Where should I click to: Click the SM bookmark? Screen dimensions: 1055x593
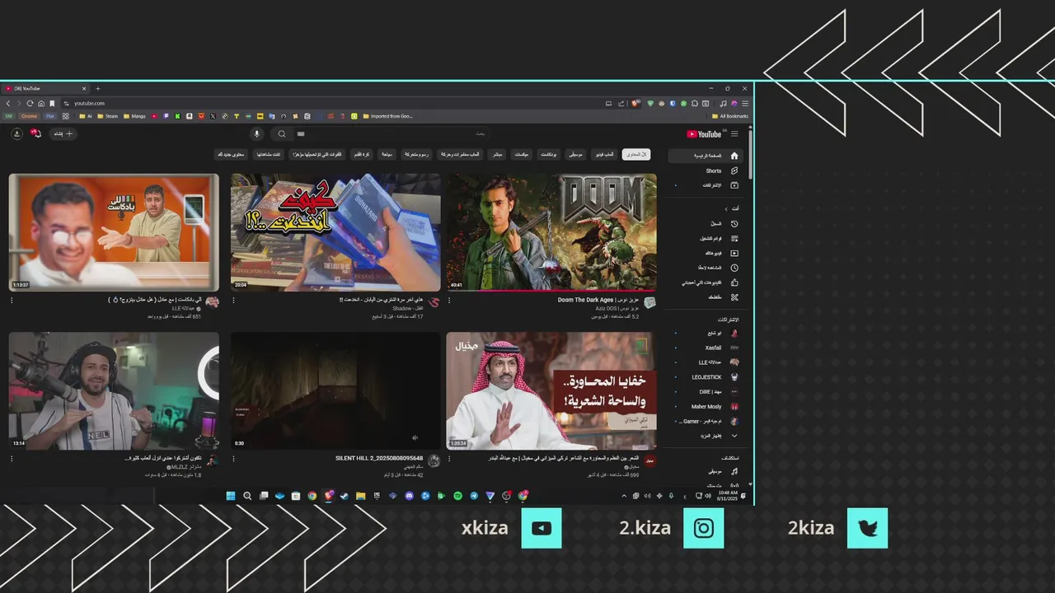tap(9, 116)
